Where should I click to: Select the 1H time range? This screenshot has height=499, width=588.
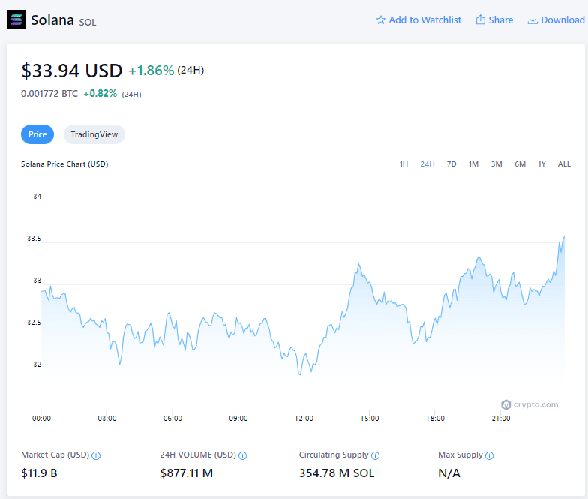tap(403, 164)
